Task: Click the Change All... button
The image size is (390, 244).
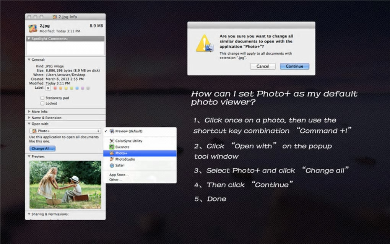Action: (42, 148)
